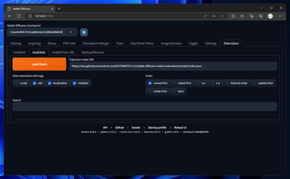Open the PNG Info tab
Screen dimensions: 290x179
coord(69,43)
